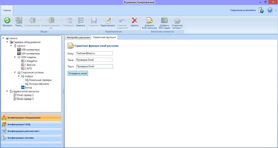Viewport: 278px width, 148px height.
Task: Collapse the root Lenovo tree node
Action: 3,38
